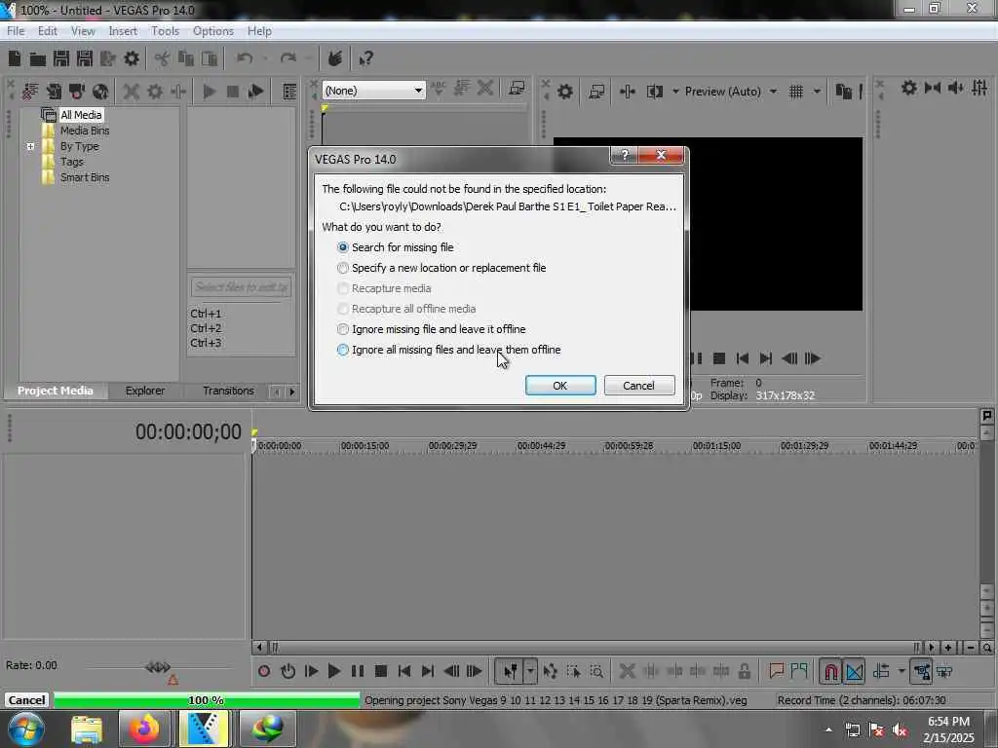Click the 00:00:00;00 timecode display

[188, 431]
